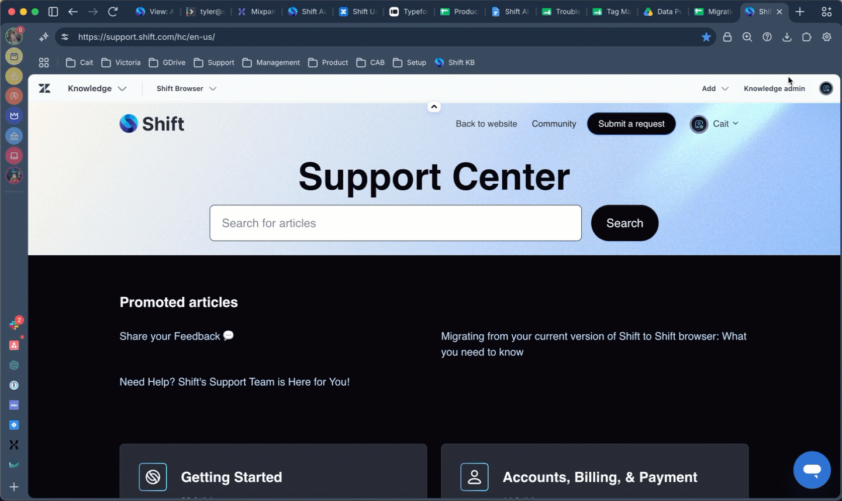The width and height of the screenshot is (842, 501).
Task: Open site settings icon in address bar
Action: click(x=65, y=37)
